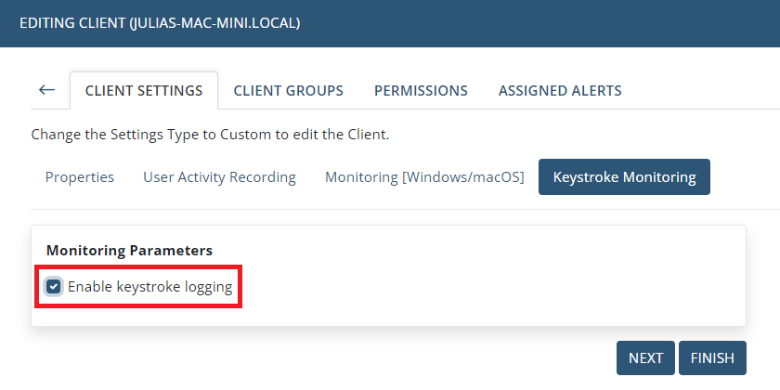
Task: Switch to the Client Settings tab
Action: 144,91
